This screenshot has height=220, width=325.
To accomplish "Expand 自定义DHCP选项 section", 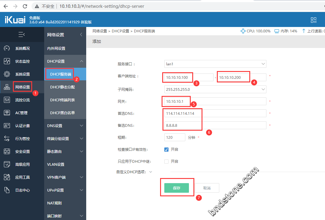I will [151, 172].
